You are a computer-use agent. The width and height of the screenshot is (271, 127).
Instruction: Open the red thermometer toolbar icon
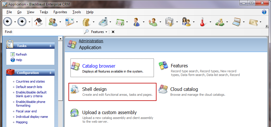tap(203, 22)
